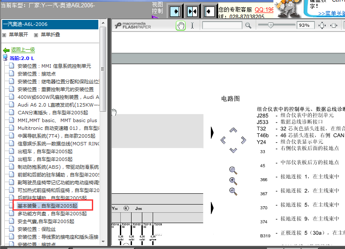Open CAN分离插头，自车型年2005起

(53, 113)
